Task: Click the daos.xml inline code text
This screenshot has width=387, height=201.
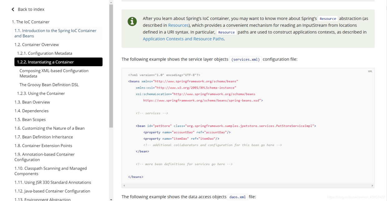Action: click(238, 197)
